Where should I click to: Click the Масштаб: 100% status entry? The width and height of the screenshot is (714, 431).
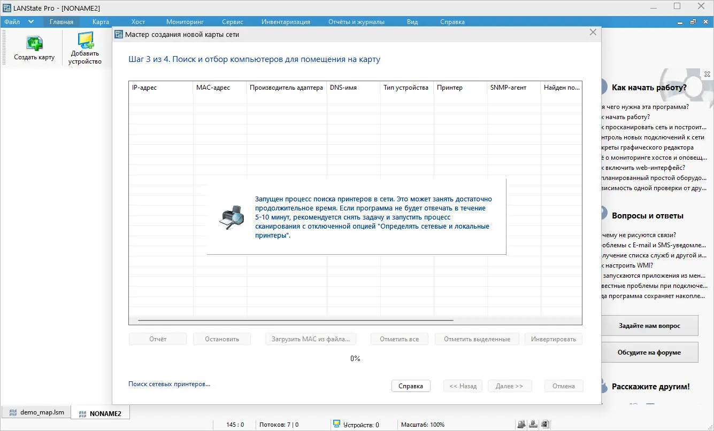click(423, 425)
